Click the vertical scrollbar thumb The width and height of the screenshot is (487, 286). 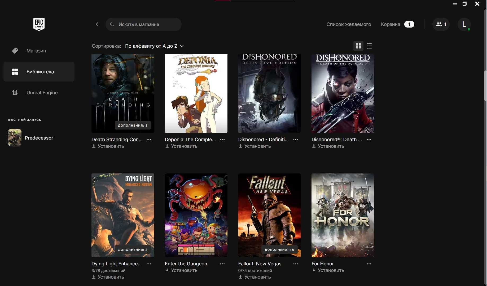pyautogui.click(x=485, y=86)
